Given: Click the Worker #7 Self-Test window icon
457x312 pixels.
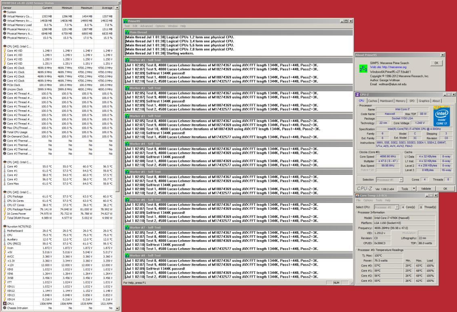Looking at the screenshot, I should click(x=127, y=227).
